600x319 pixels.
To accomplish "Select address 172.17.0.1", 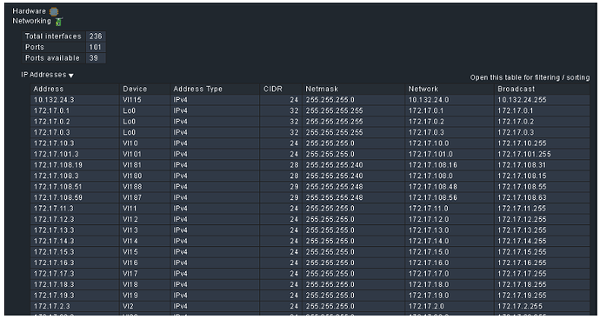I will pyautogui.click(x=51, y=110).
